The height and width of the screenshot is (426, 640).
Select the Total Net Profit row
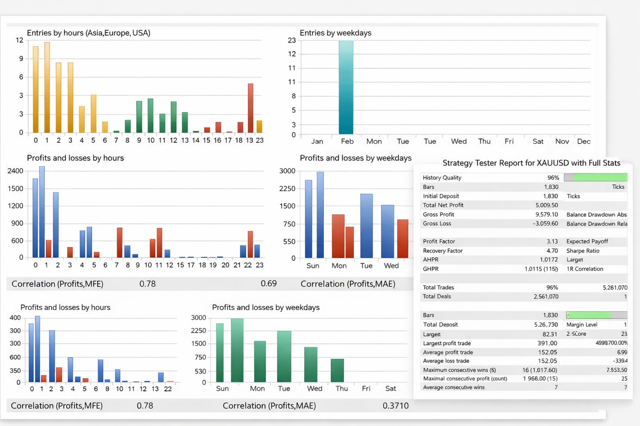pos(524,205)
